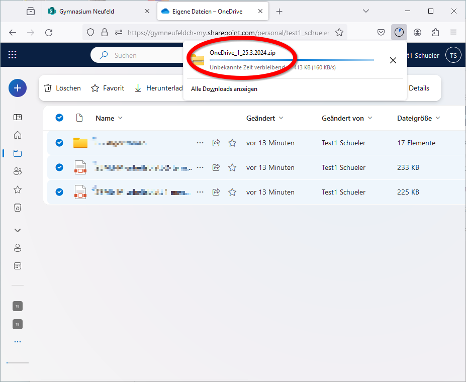Click the Löschen button
This screenshot has height=382, width=466.
click(62, 88)
